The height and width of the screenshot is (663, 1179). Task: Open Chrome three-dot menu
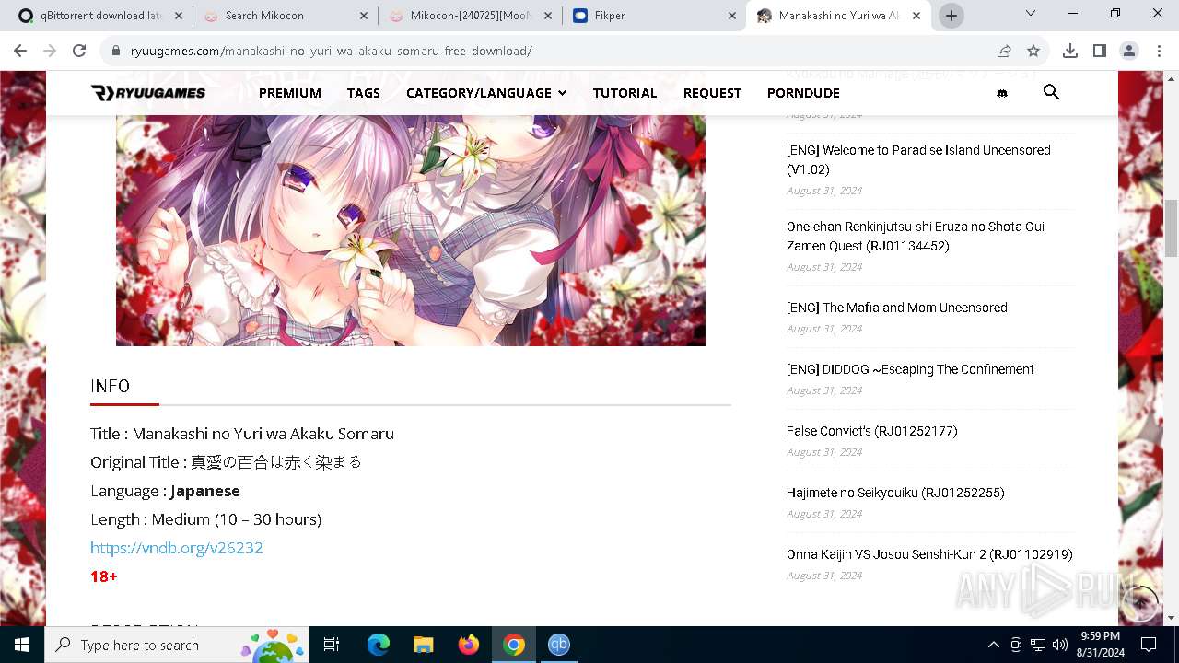(x=1158, y=51)
